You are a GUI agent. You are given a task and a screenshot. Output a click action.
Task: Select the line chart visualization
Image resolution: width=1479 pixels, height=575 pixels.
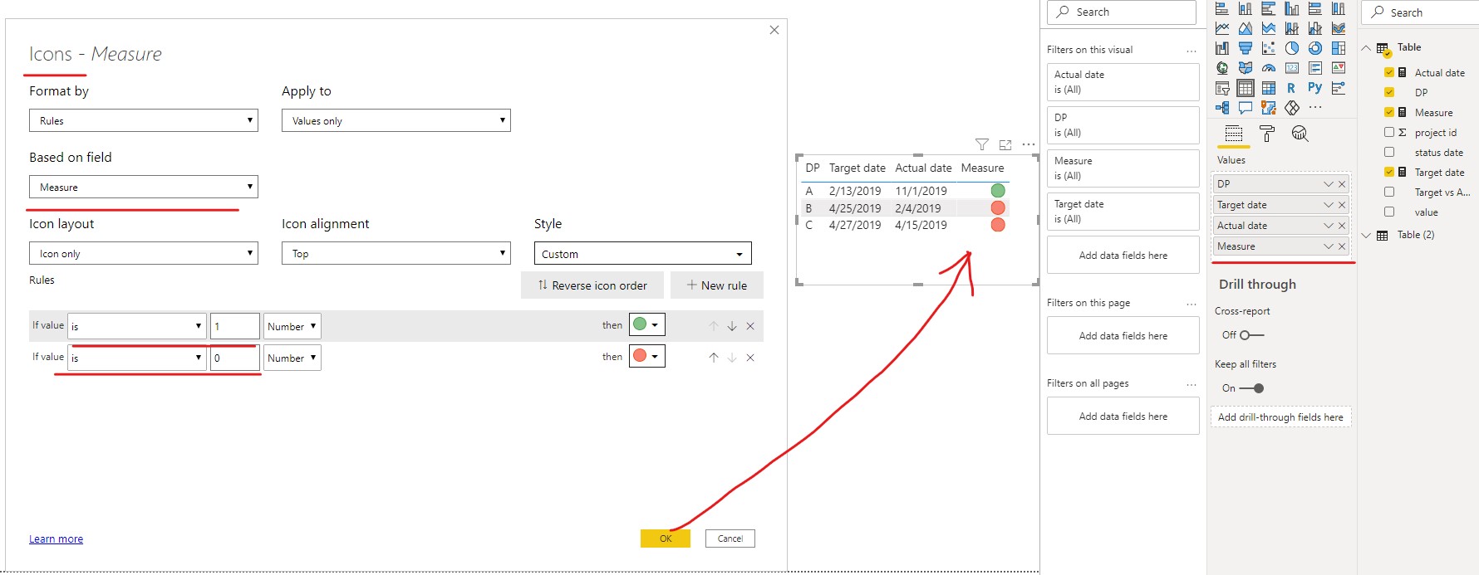(1222, 28)
